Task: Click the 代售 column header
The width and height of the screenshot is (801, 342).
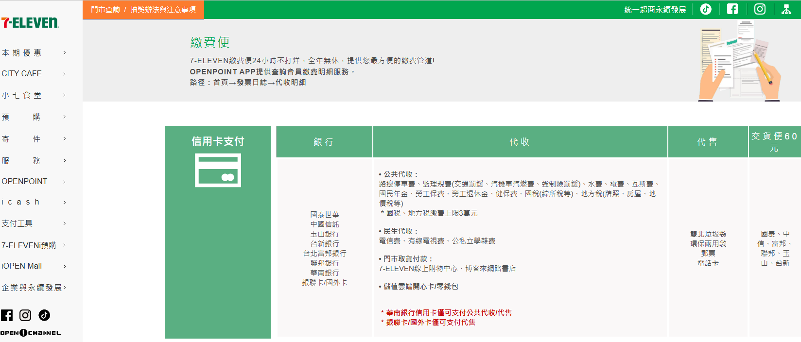Action: coord(708,142)
